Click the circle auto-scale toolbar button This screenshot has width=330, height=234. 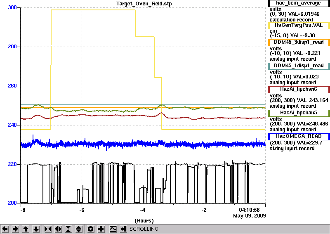point(90,229)
